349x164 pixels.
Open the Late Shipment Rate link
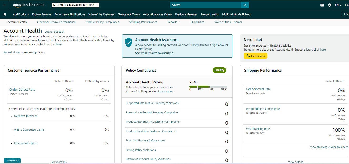(x=258, y=89)
